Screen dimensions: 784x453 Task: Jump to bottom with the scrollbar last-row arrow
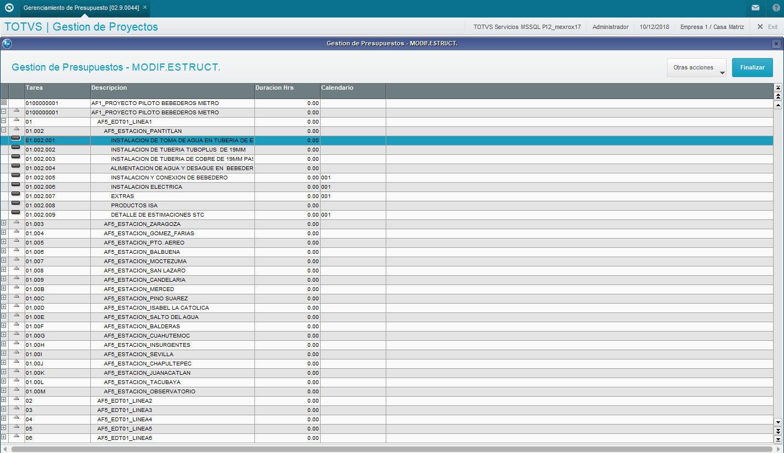(778, 439)
